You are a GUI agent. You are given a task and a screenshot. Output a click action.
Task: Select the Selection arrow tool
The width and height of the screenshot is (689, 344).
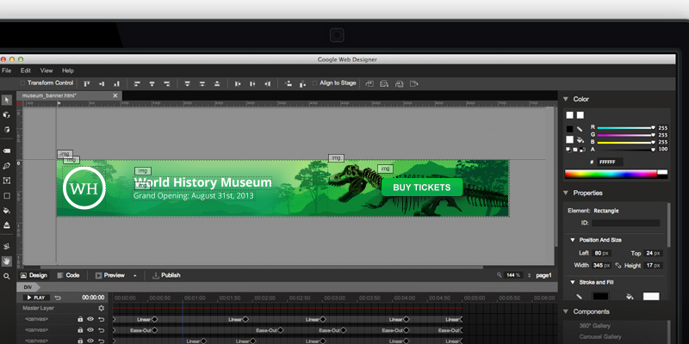(7, 100)
